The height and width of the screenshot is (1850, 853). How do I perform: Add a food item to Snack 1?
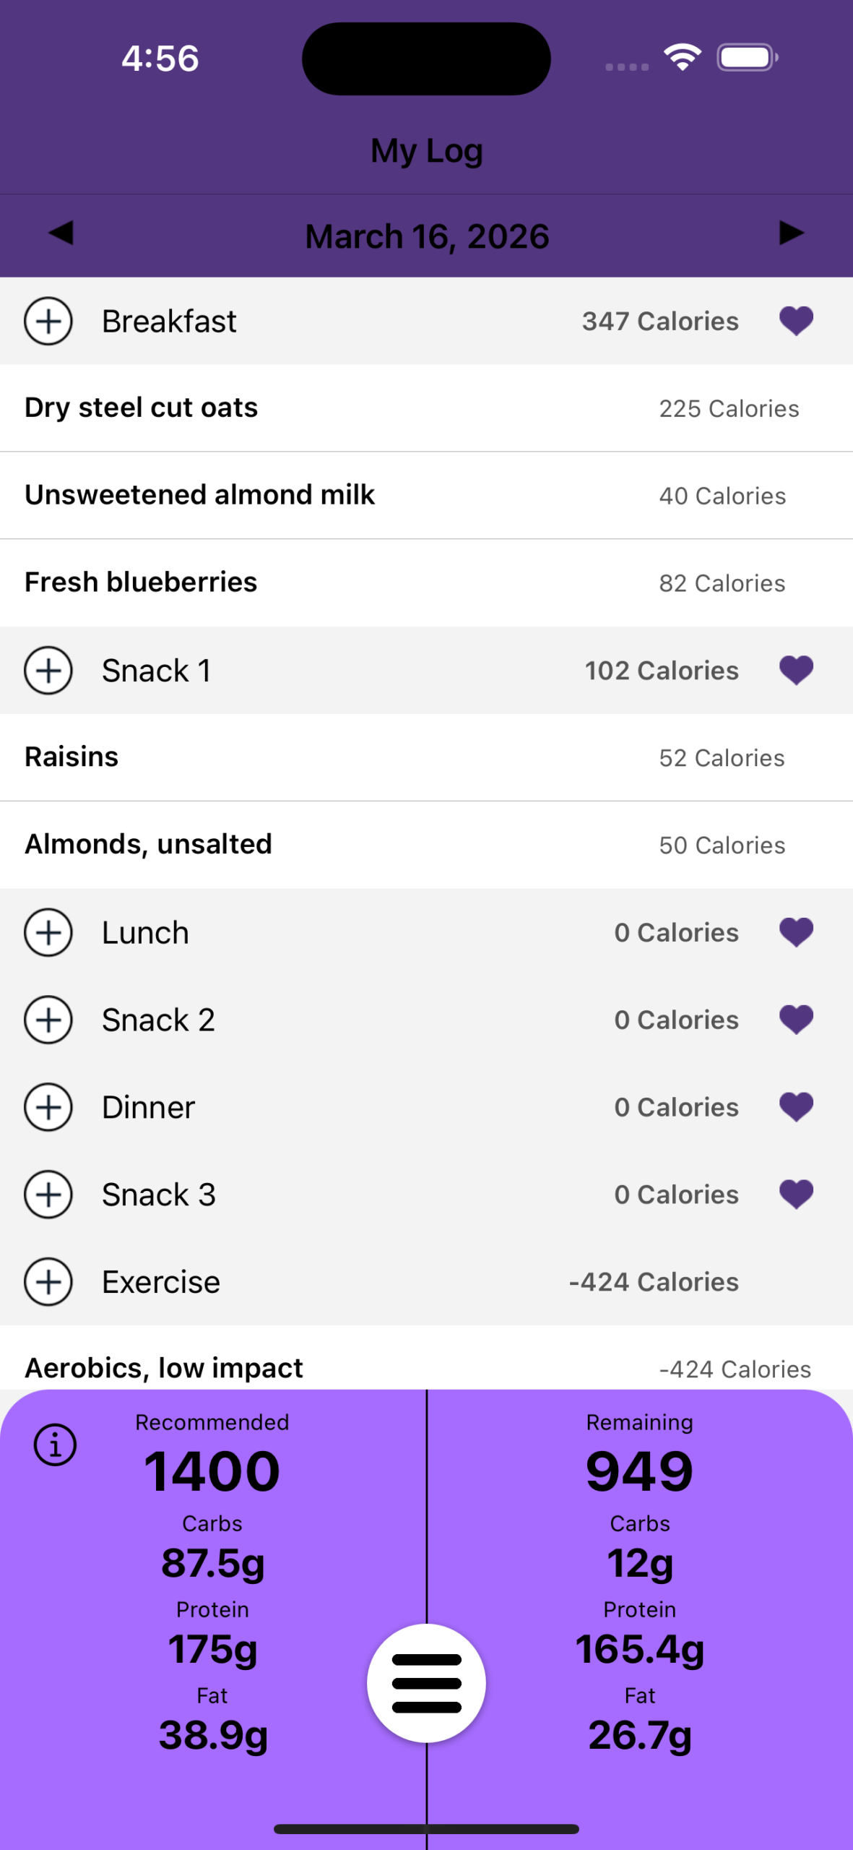tap(48, 671)
